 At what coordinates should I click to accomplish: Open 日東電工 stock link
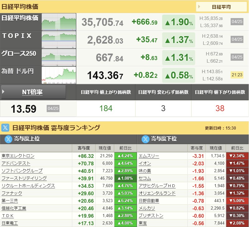coord(10,223)
